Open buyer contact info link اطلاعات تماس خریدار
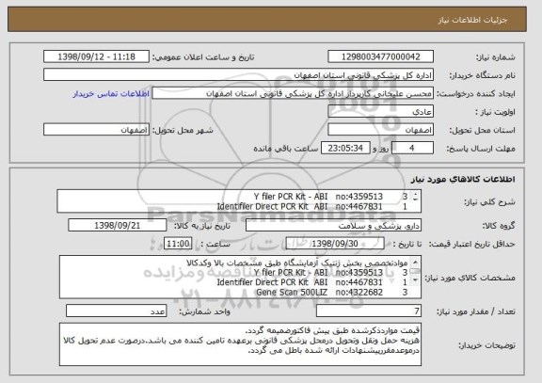The width and height of the screenshot is (542, 383). coord(111,94)
